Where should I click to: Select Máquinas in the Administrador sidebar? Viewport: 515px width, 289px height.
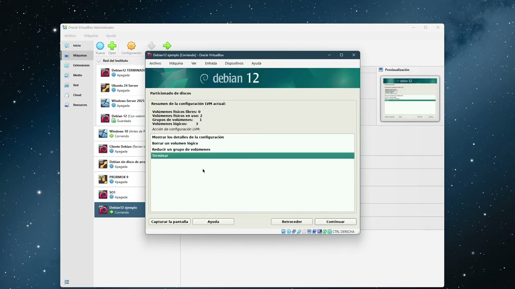(x=77, y=55)
